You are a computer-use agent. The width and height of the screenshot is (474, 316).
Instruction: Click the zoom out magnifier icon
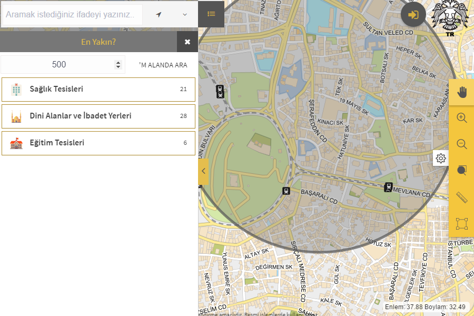point(461,144)
